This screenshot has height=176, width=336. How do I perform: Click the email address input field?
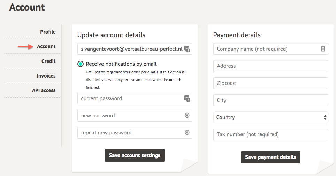[x=131, y=49]
